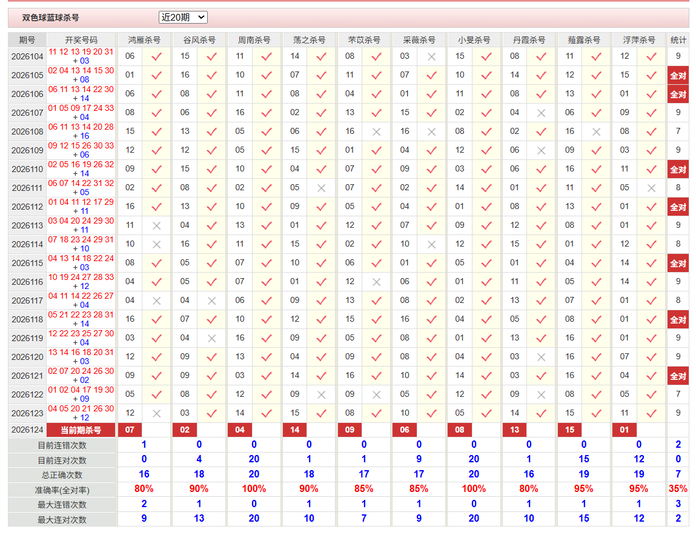Click the X mark for 丹霞杀号 in row 2026120
This screenshot has height=535, width=696.
[541, 357]
